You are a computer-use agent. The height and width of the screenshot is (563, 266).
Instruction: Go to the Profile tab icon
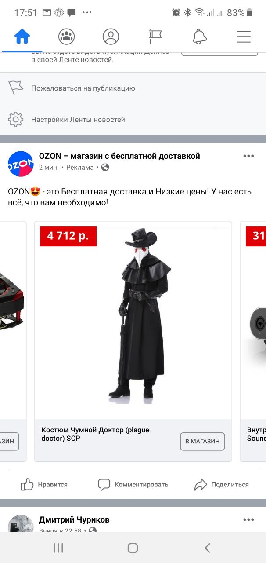coord(111,37)
